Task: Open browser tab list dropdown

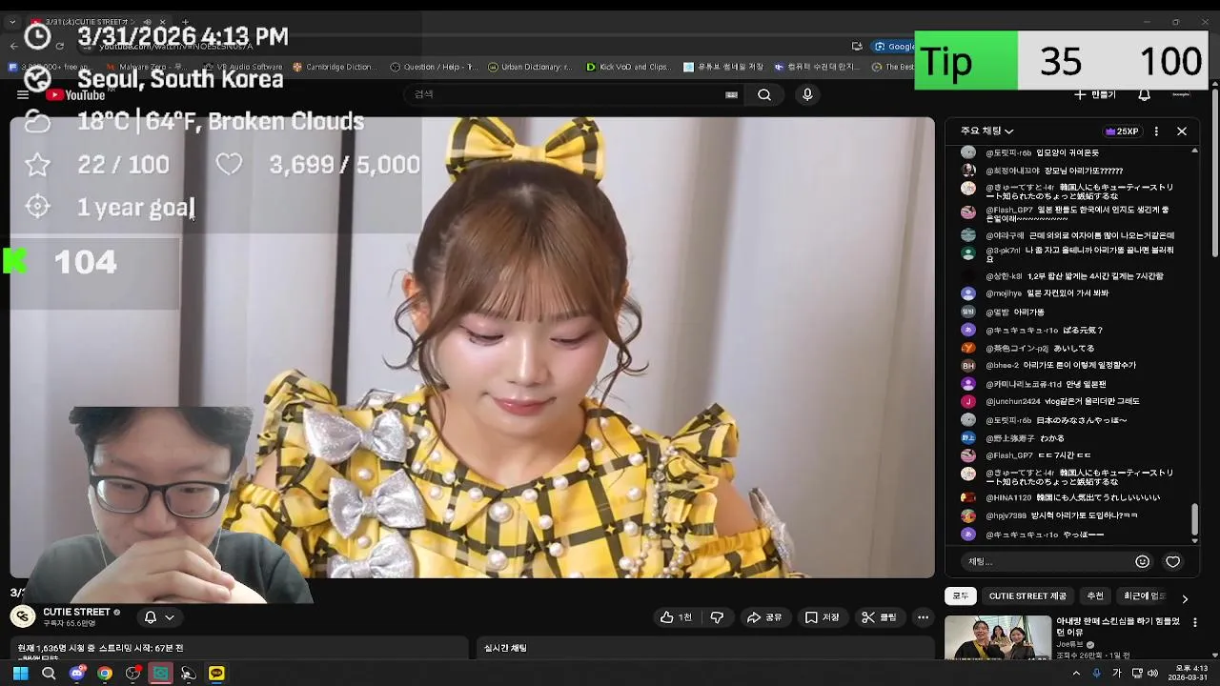Action: (x=12, y=22)
